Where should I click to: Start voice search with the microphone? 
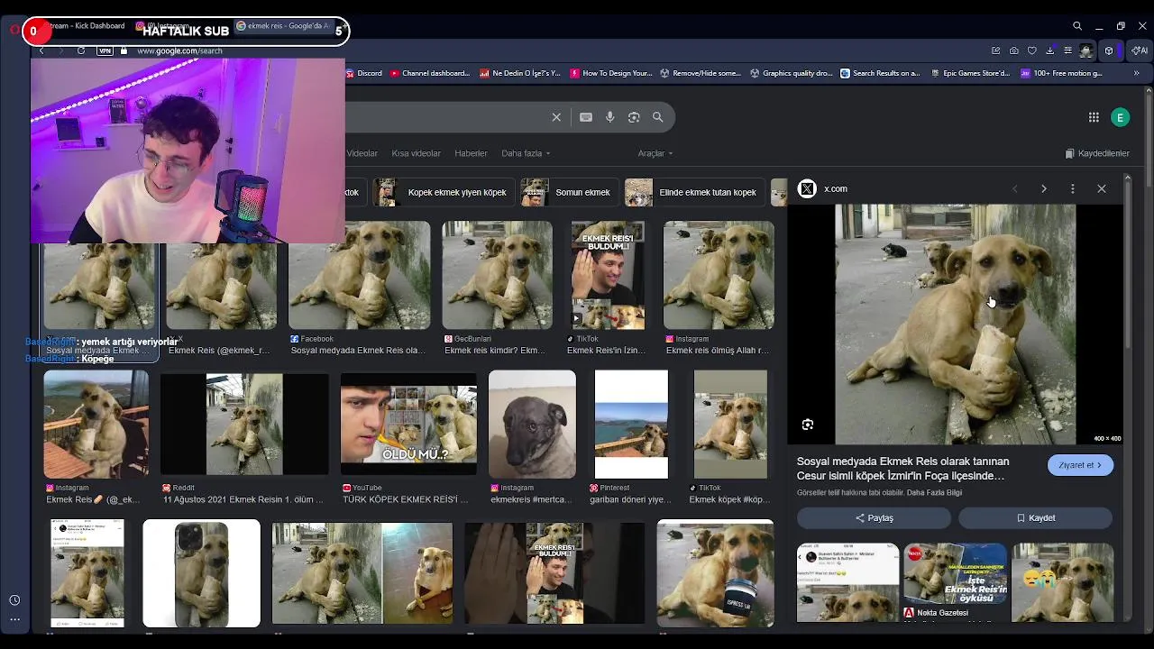click(610, 117)
